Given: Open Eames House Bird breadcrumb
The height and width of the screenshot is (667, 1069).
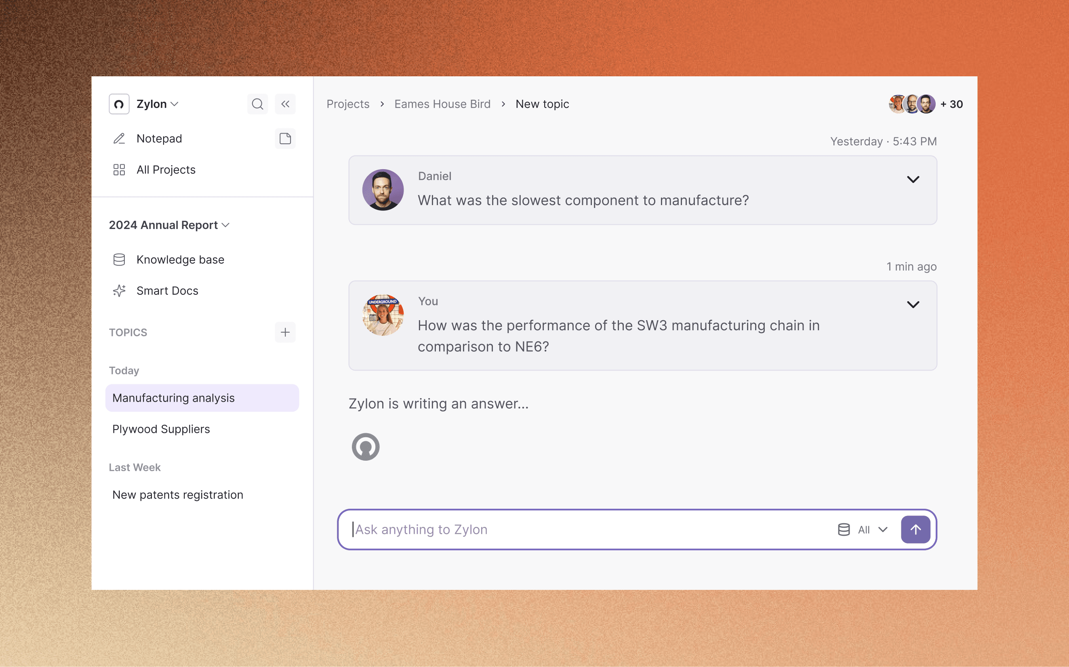Looking at the screenshot, I should pos(442,104).
